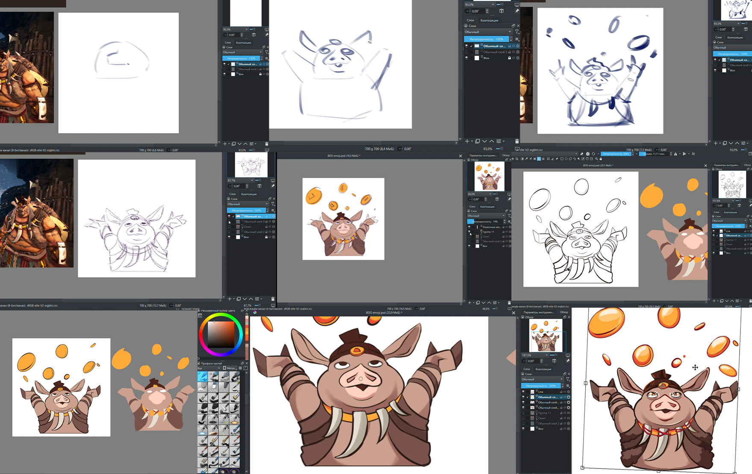Expand the Группа 11 group in 187,5% panel
This screenshot has width=752, height=474.
point(537,413)
